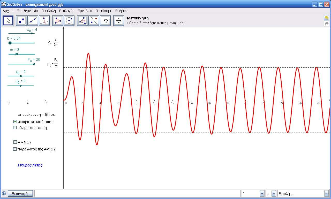The height and width of the screenshot is (199, 331).
Task: Open the Επιλογές menu
Action: tap(66, 11)
